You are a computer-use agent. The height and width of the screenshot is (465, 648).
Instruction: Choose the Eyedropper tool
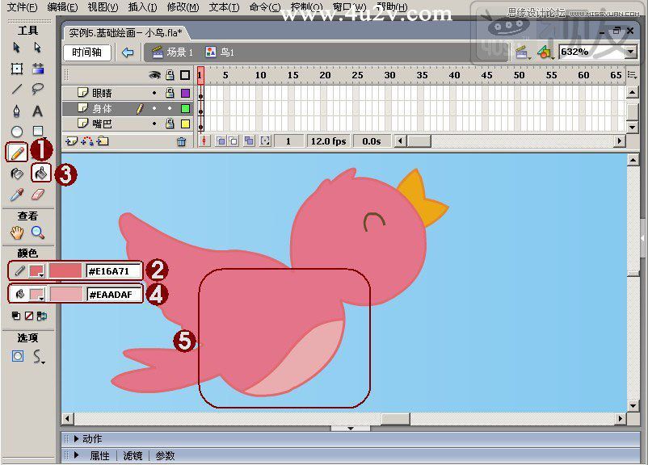(x=16, y=195)
